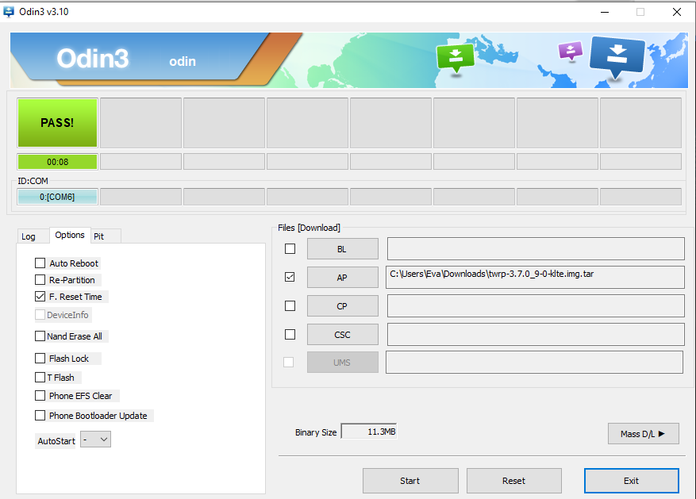
Task: Click the green download icon in banner
Action: (455, 56)
